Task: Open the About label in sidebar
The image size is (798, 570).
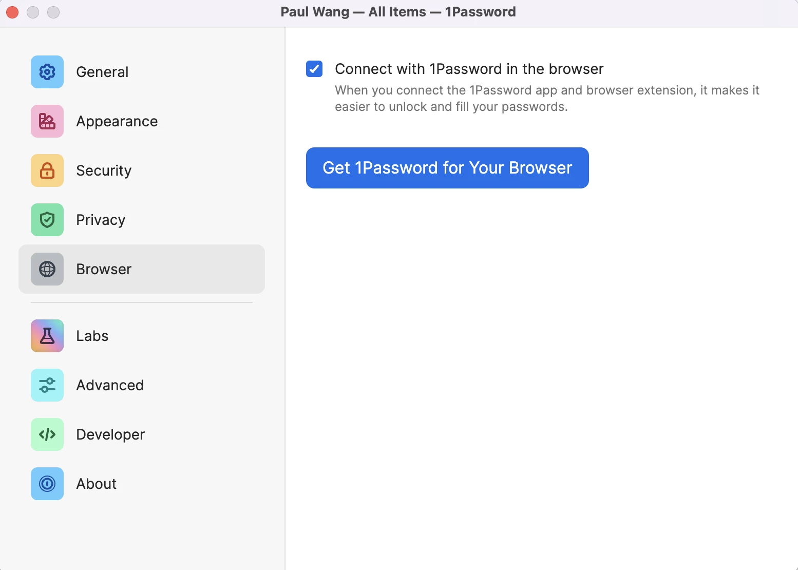Action: click(x=97, y=484)
